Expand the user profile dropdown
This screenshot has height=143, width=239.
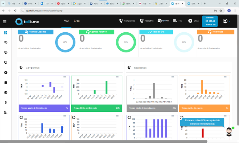pos(226,21)
